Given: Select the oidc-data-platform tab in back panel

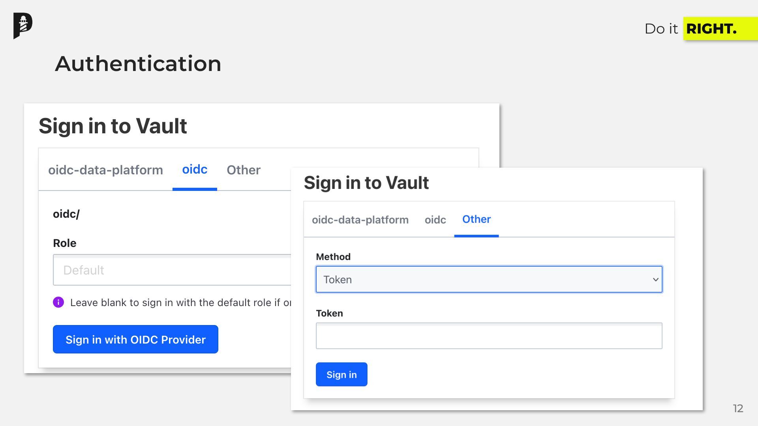Looking at the screenshot, I should [x=105, y=170].
